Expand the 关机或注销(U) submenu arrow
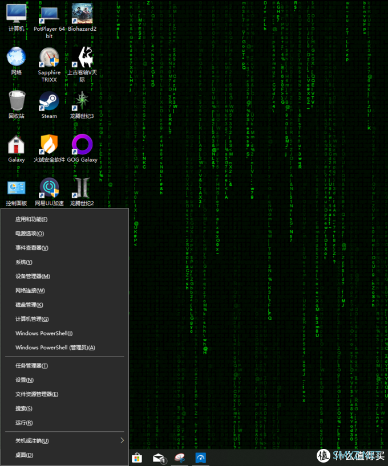The width and height of the screenshot is (388, 466). (x=122, y=440)
